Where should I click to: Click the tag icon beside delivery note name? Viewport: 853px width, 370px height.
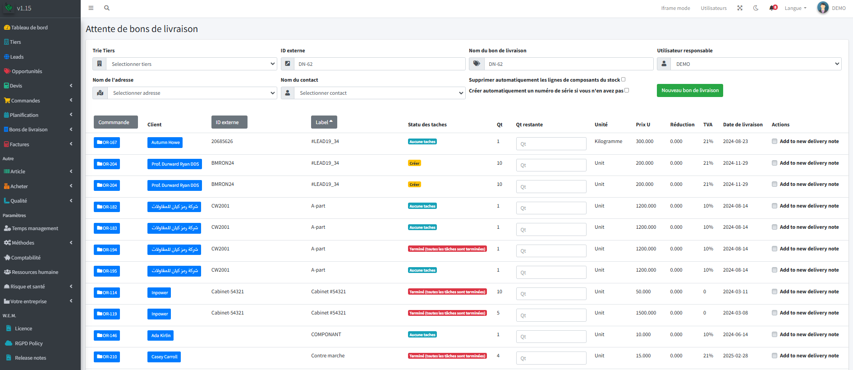coord(477,64)
